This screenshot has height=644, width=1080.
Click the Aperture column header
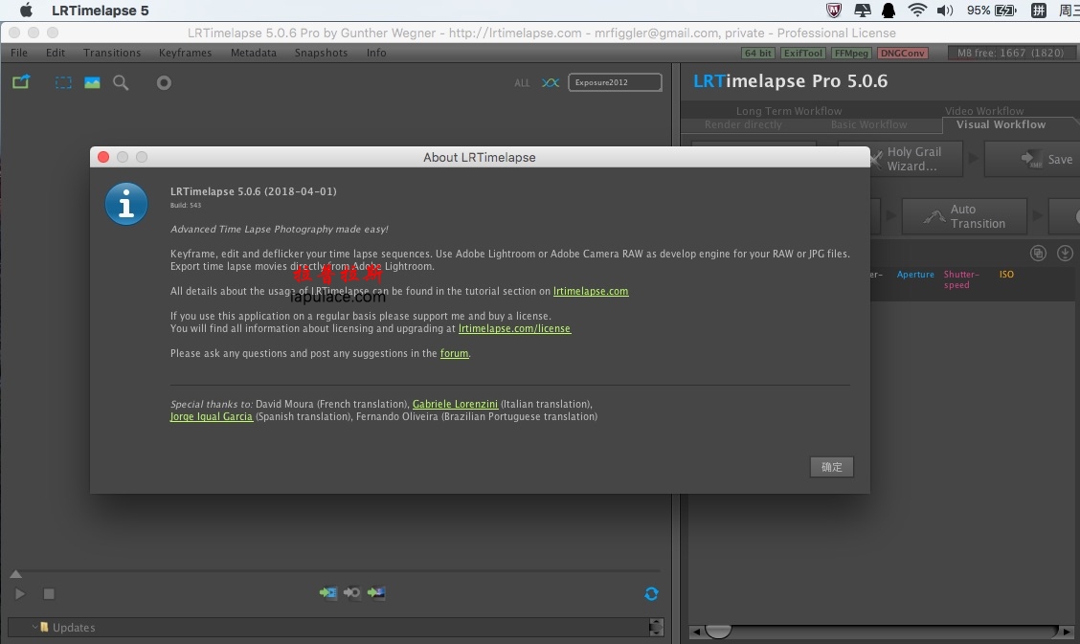[x=915, y=275]
